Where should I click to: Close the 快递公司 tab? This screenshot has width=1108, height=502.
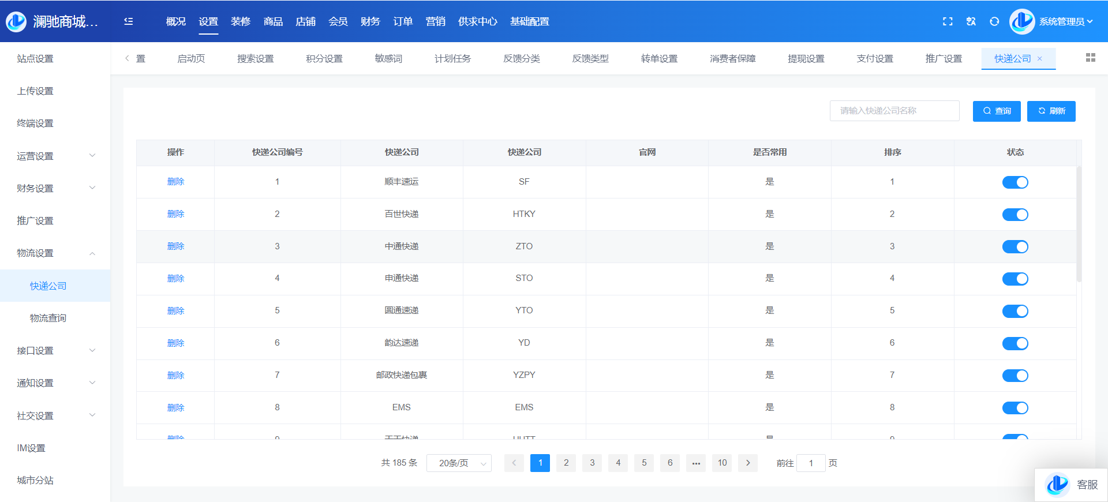coord(1040,59)
